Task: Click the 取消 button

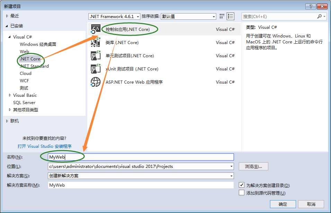Action: pyautogui.click(x=311, y=204)
